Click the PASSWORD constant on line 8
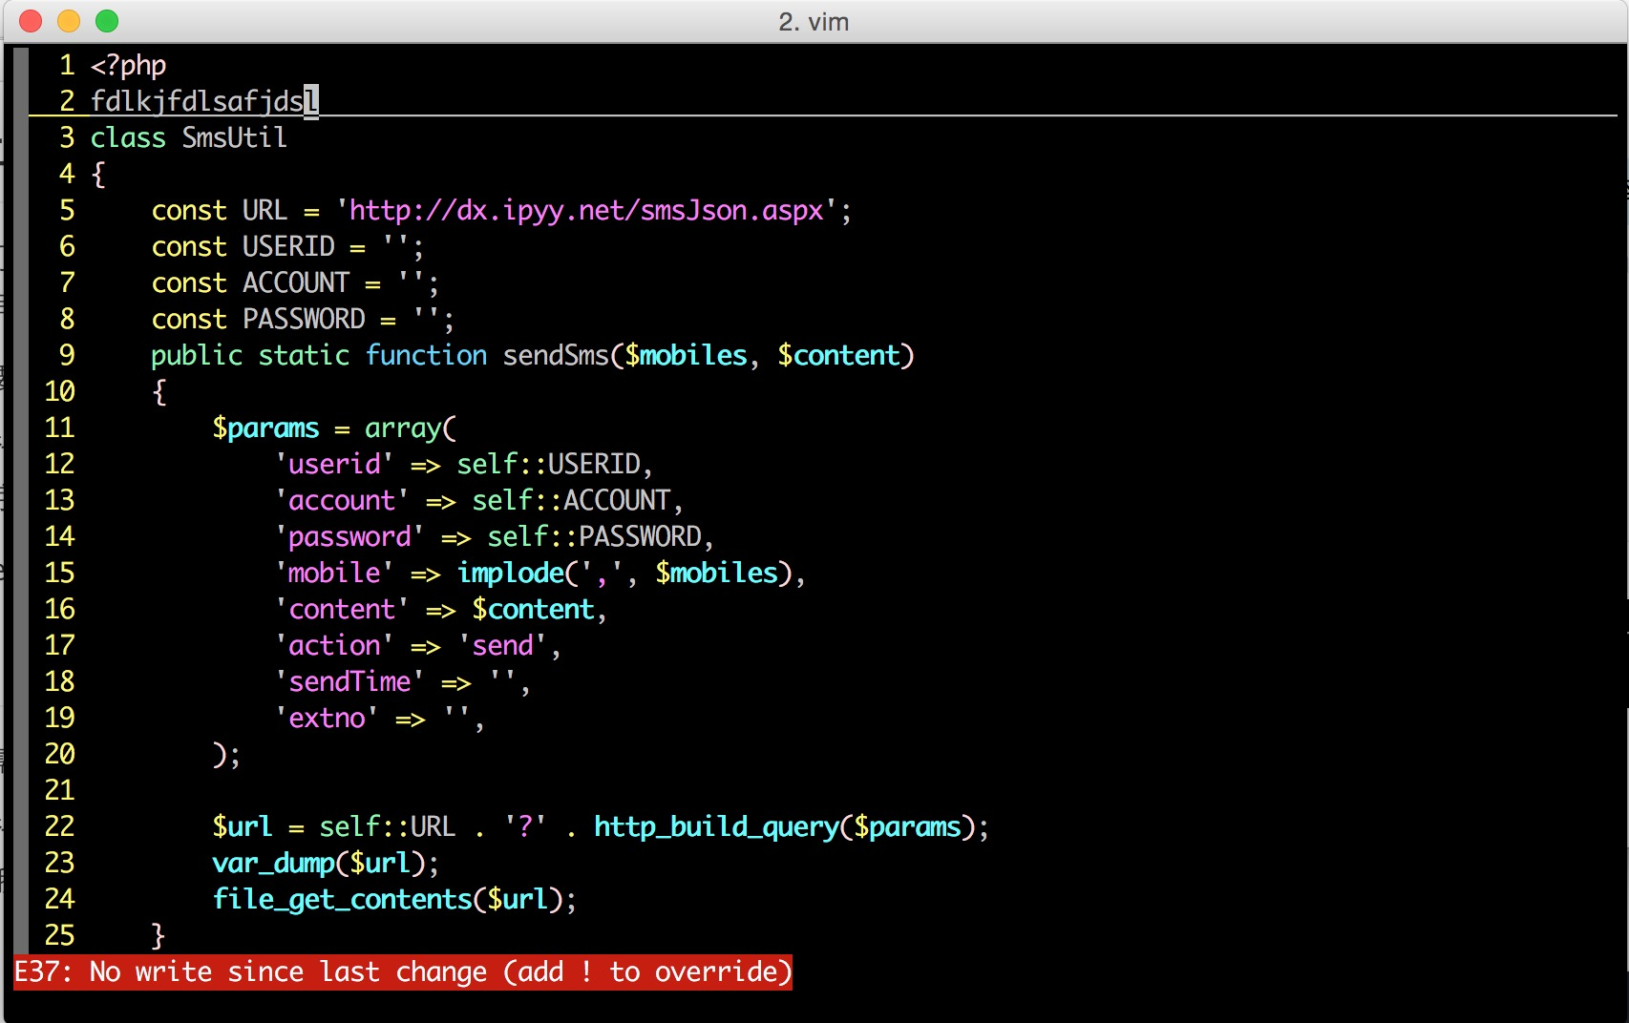1629x1023 pixels. point(304,319)
